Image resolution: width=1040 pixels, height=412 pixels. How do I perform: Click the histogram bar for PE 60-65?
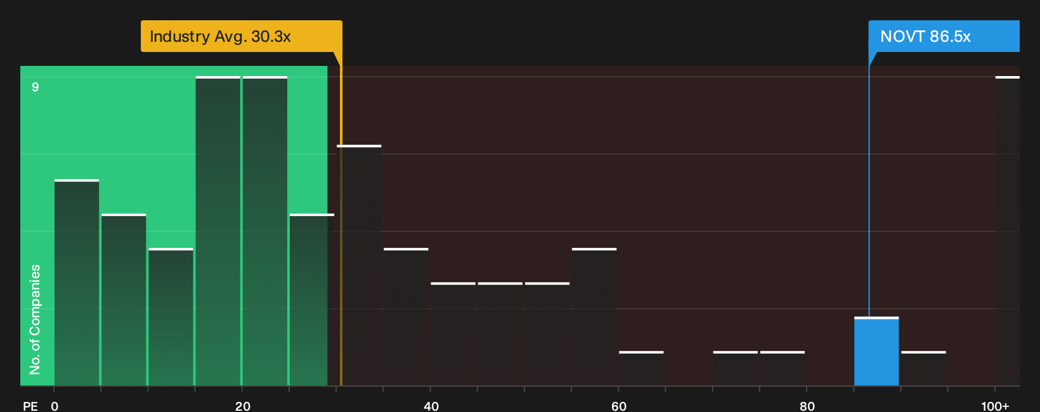[x=641, y=368]
